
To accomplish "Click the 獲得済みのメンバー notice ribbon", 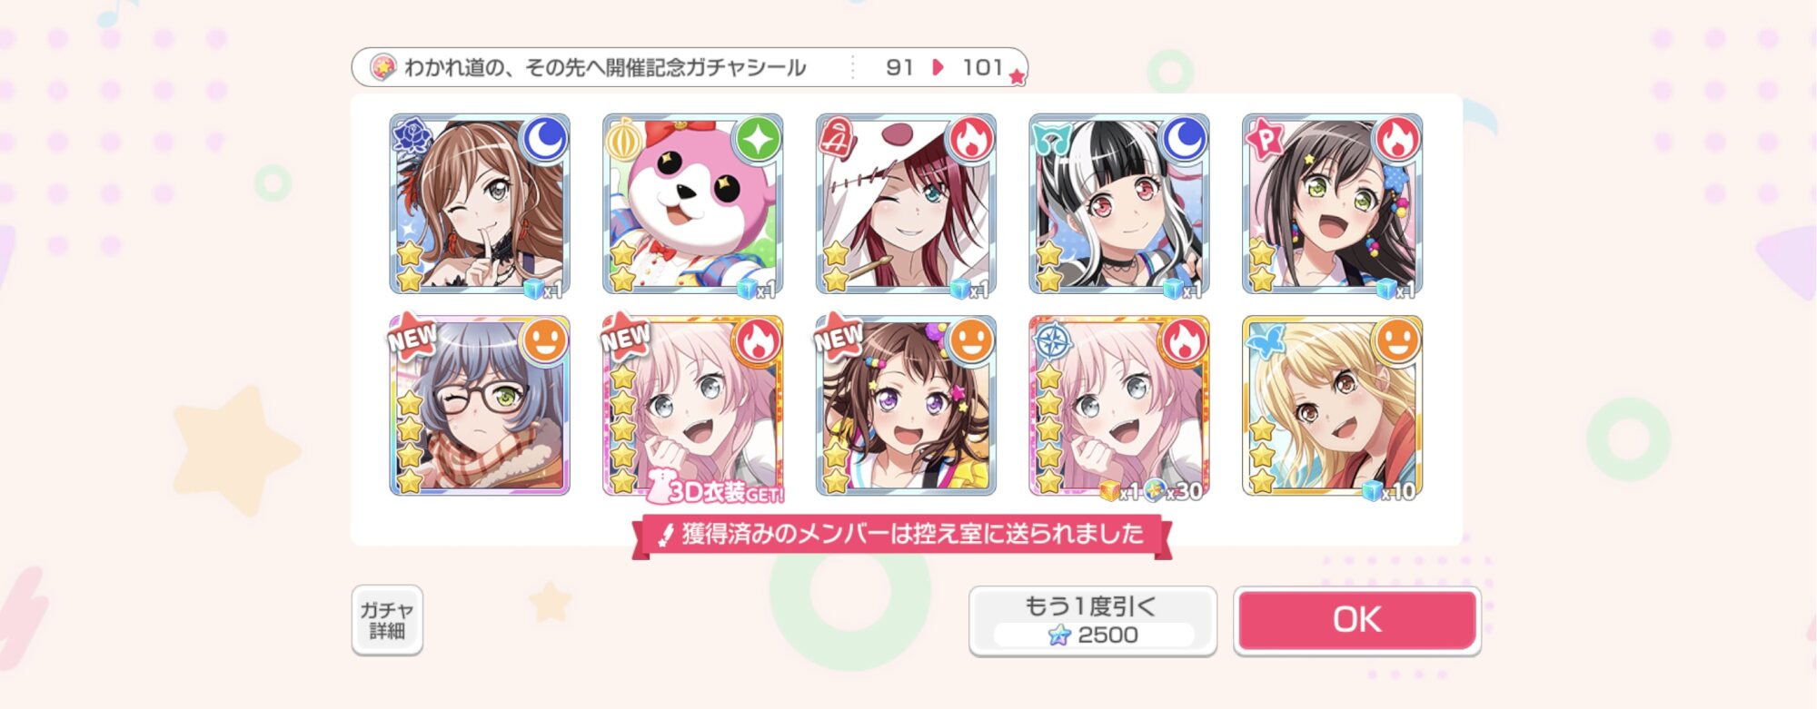I will (901, 535).
